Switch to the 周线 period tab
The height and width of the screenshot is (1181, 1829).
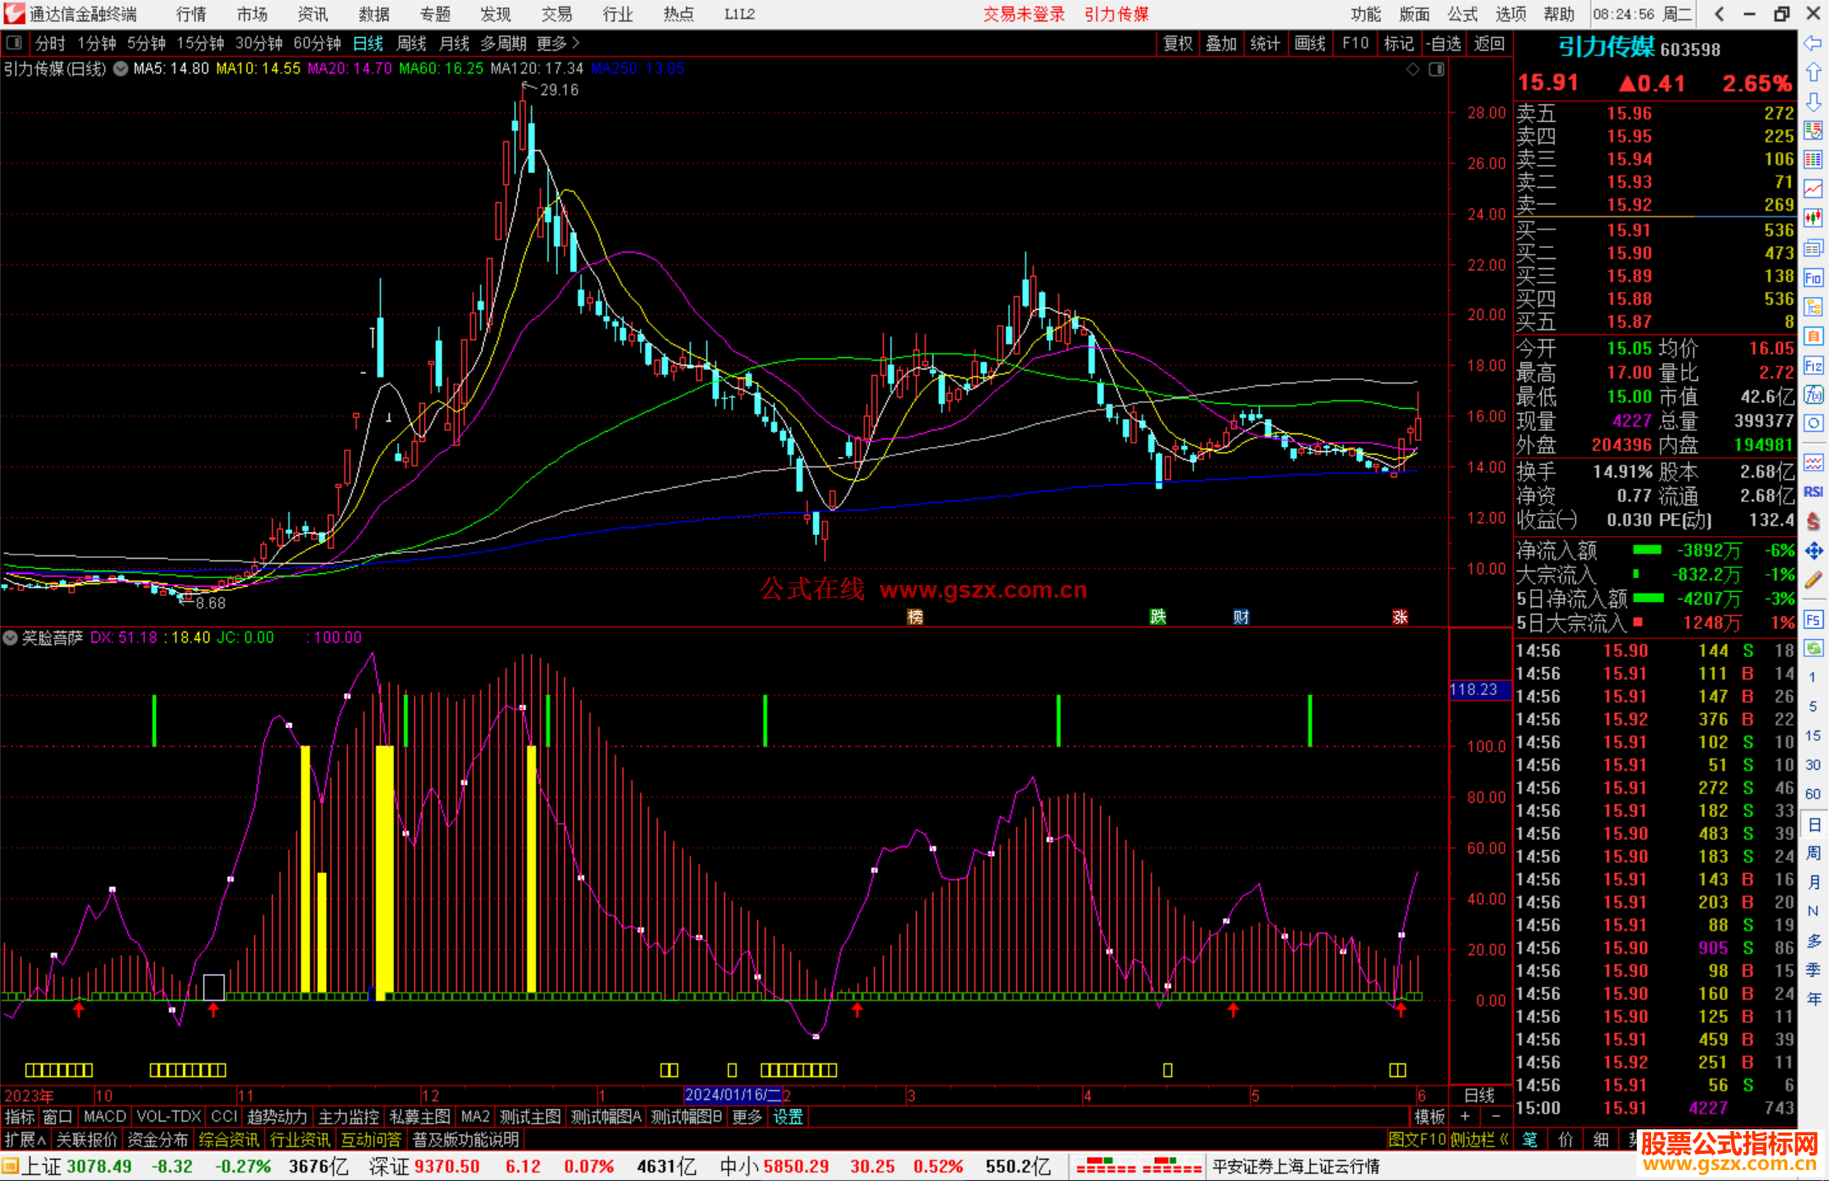pyautogui.click(x=412, y=43)
